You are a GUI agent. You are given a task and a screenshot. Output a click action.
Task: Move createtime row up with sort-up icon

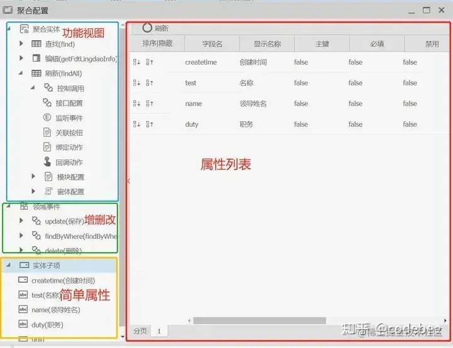[150, 62]
